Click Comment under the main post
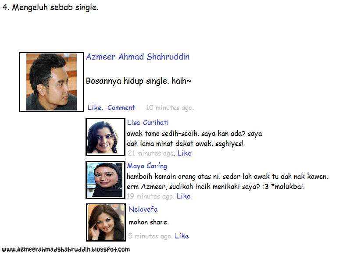Image resolution: width=364 pixels, height=256 pixels. [x=121, y=108]
